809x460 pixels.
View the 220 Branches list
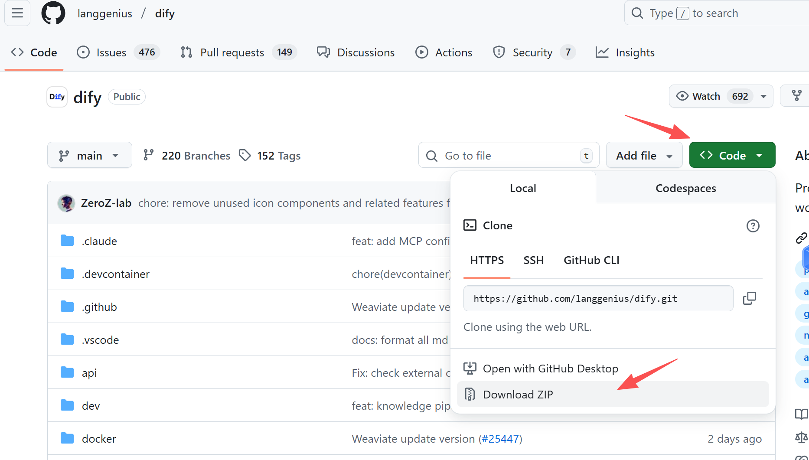click(187, 156)
